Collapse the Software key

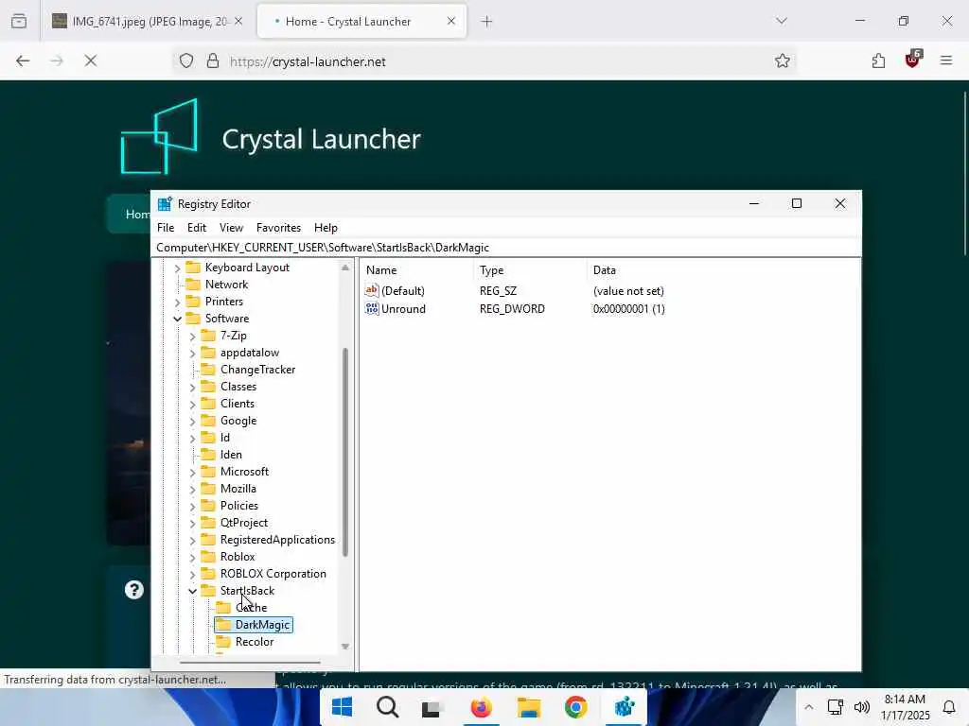(x=177, y=319)
